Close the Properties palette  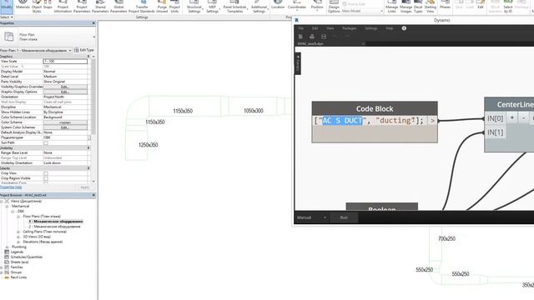pyautogui.click(x=93, y=23)
